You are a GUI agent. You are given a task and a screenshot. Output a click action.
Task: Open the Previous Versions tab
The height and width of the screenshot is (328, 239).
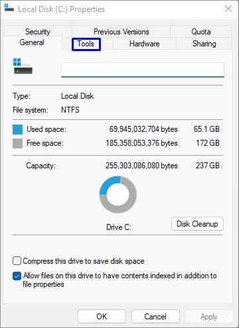coord(121,32)
